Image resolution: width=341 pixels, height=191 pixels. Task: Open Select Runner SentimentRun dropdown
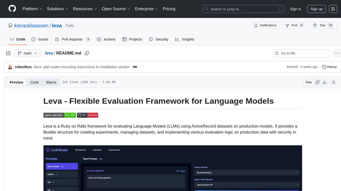click(247, 172)
